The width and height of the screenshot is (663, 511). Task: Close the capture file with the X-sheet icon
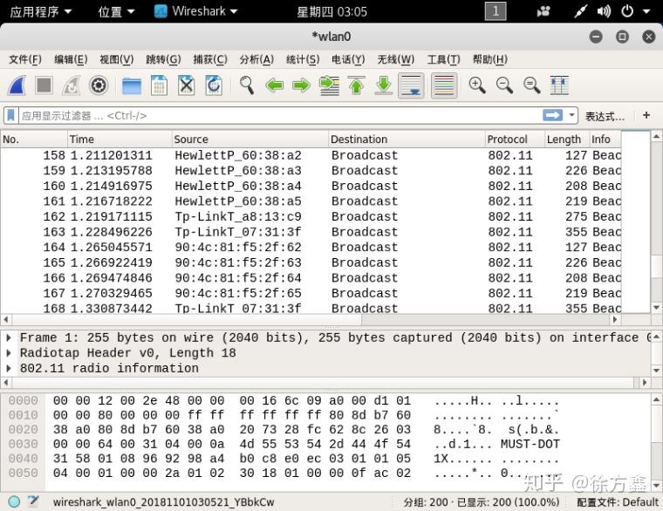click(x=187, y=85)
